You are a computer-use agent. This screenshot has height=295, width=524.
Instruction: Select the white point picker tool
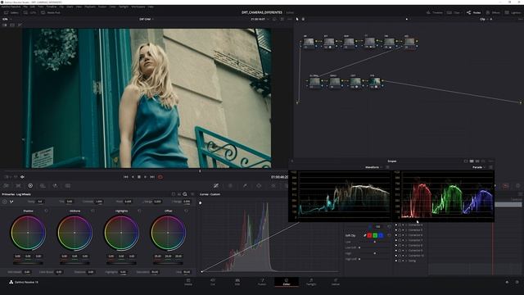(11, 202)
